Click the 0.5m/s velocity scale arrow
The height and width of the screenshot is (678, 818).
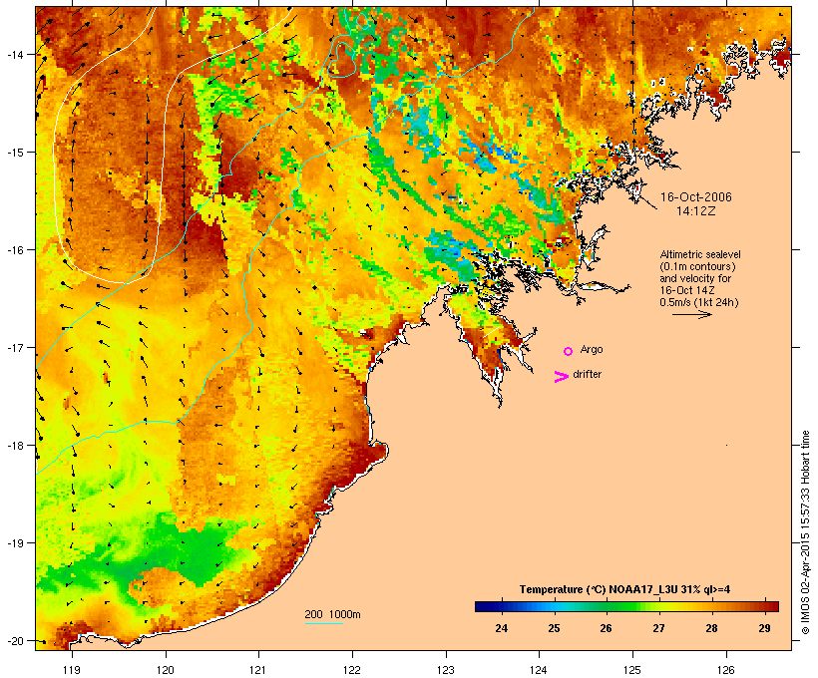click(691, 314)
